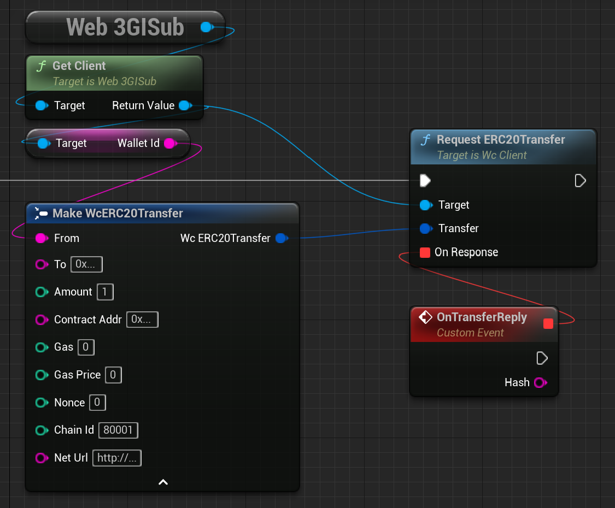The image size is (615, 508).
Task: Click the Hash output pin on OnTransferReply
Action: (540, 382)
